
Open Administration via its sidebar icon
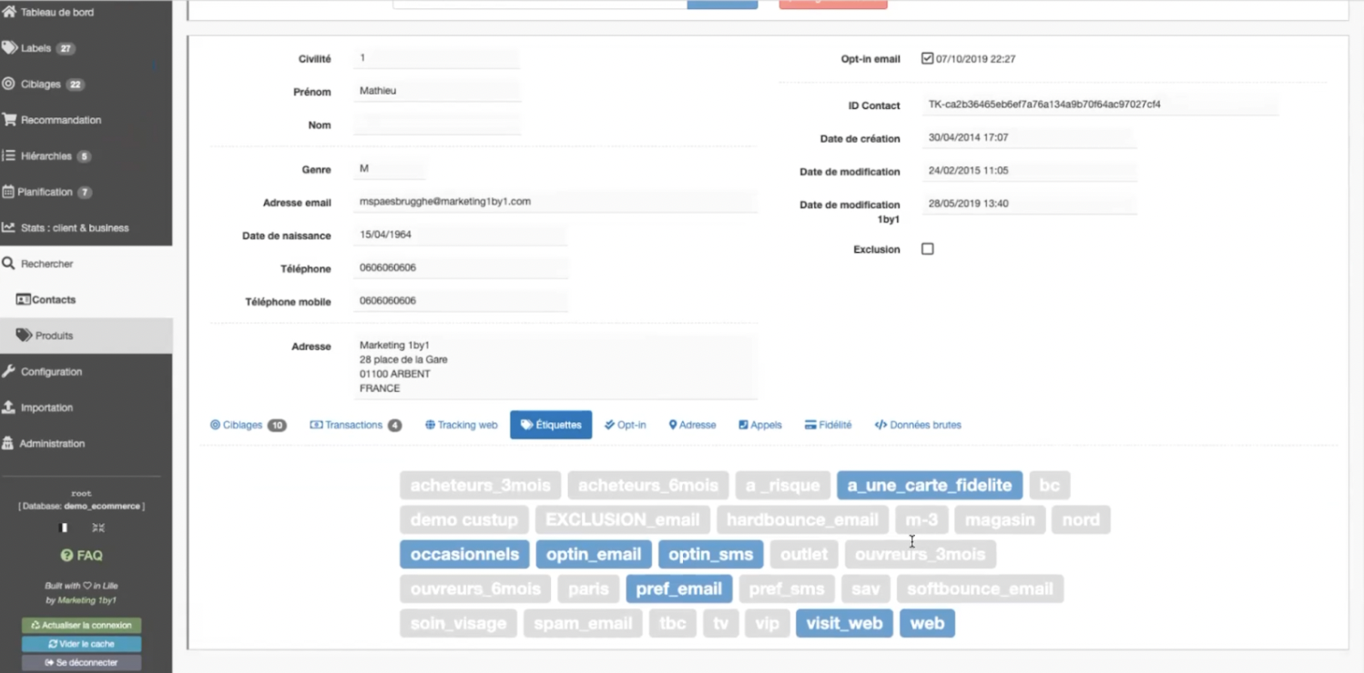8,443
